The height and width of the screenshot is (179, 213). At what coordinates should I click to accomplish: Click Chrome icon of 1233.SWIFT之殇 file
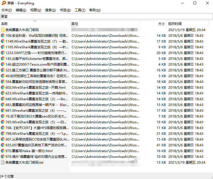(x=2, y=53)
